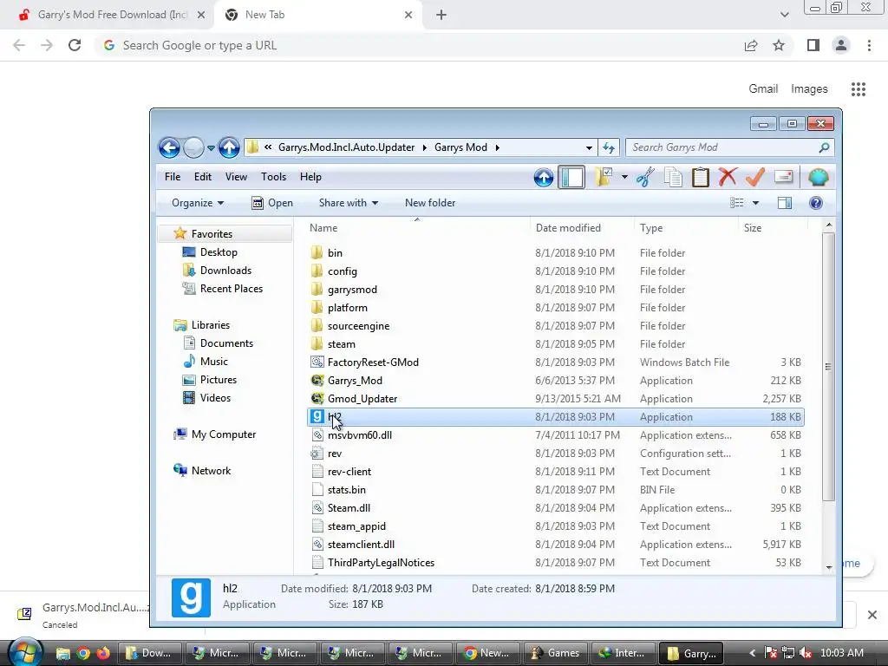
Task: Open the File menu in Explorer
Action: [173, 177]
